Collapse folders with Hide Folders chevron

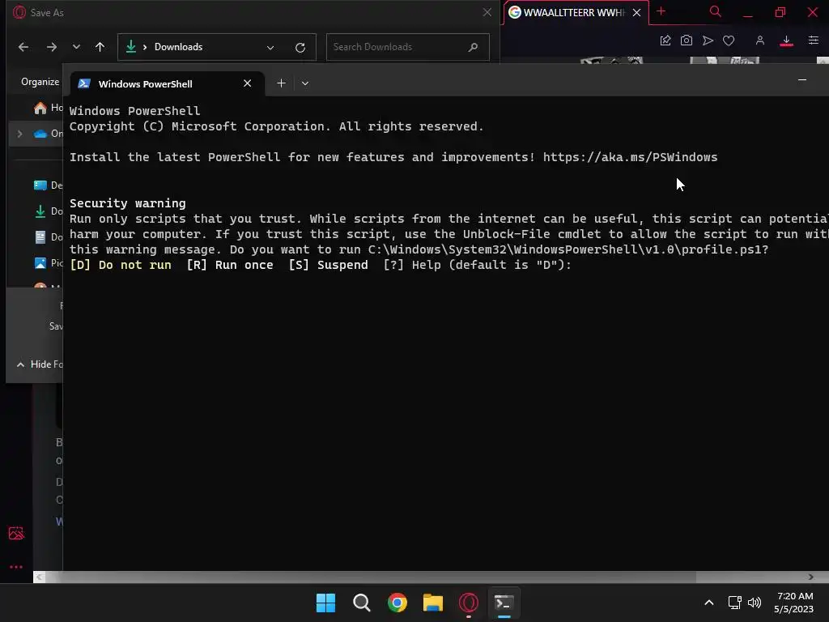(x=20, y=364)
